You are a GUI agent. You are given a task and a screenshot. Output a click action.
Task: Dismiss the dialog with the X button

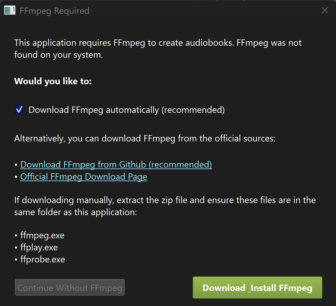click(325, 10)
